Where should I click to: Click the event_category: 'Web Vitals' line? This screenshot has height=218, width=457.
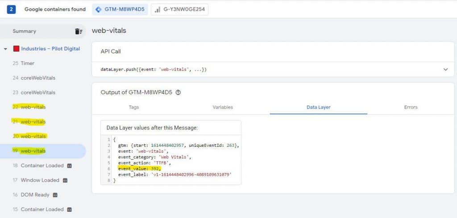[x=155, y=157]
